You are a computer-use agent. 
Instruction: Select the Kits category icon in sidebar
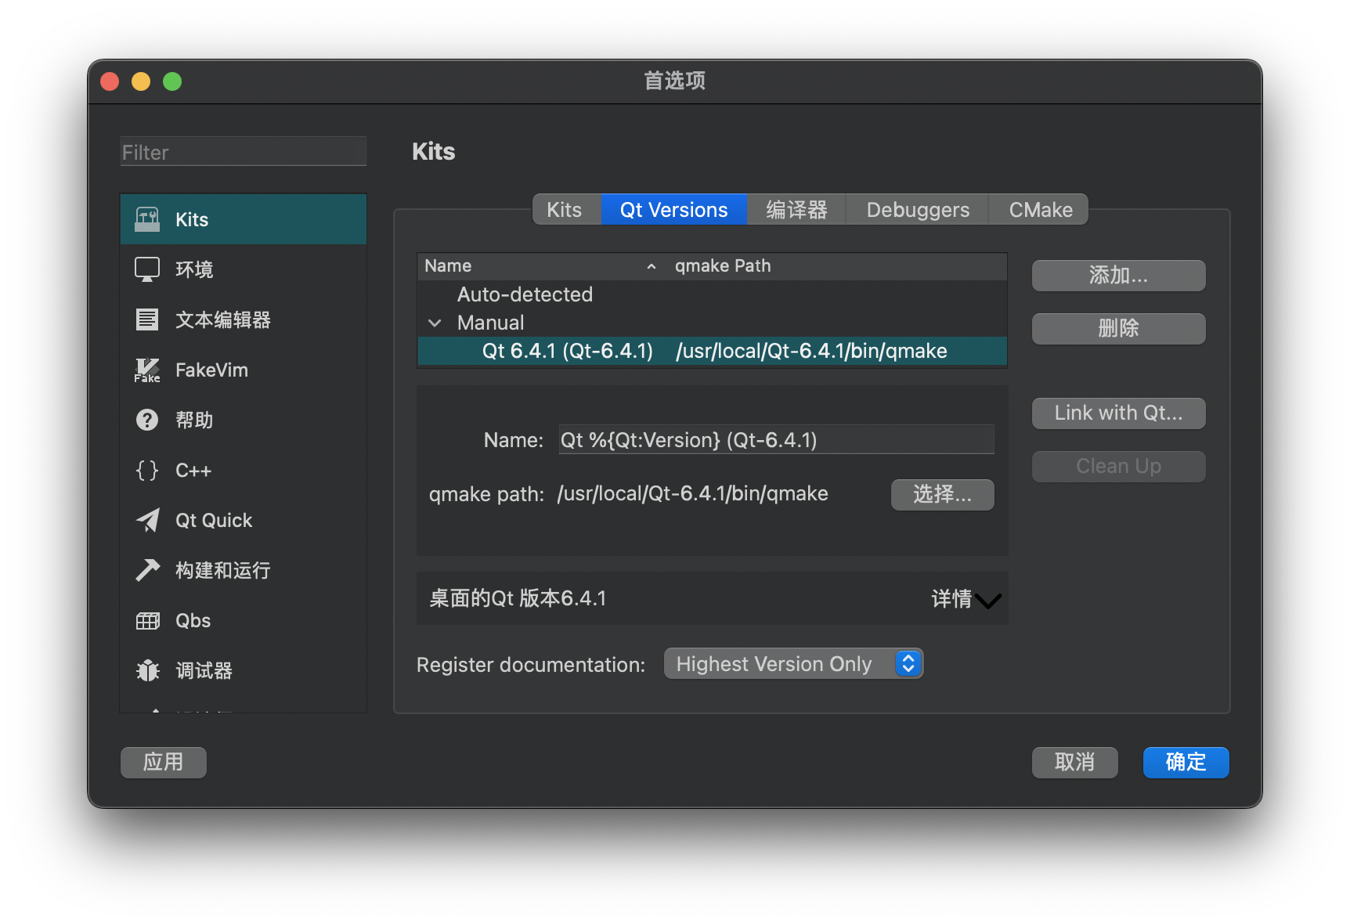coord(147,219)
